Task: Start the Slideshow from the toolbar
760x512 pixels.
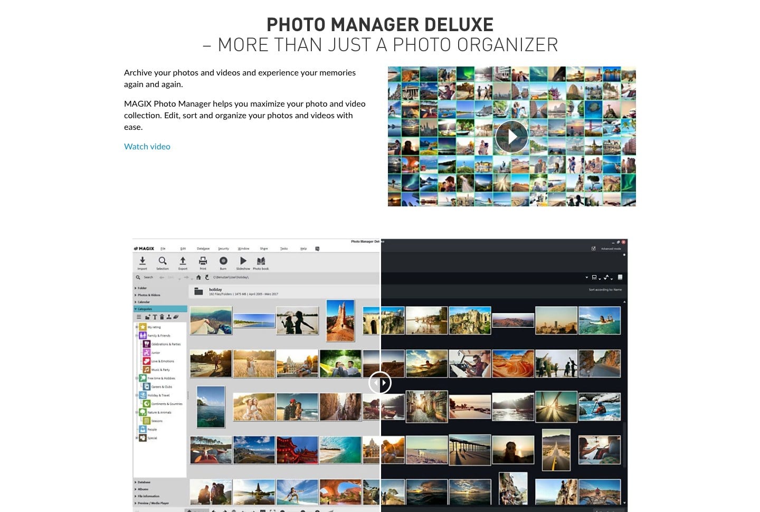Action: point(243,261)
